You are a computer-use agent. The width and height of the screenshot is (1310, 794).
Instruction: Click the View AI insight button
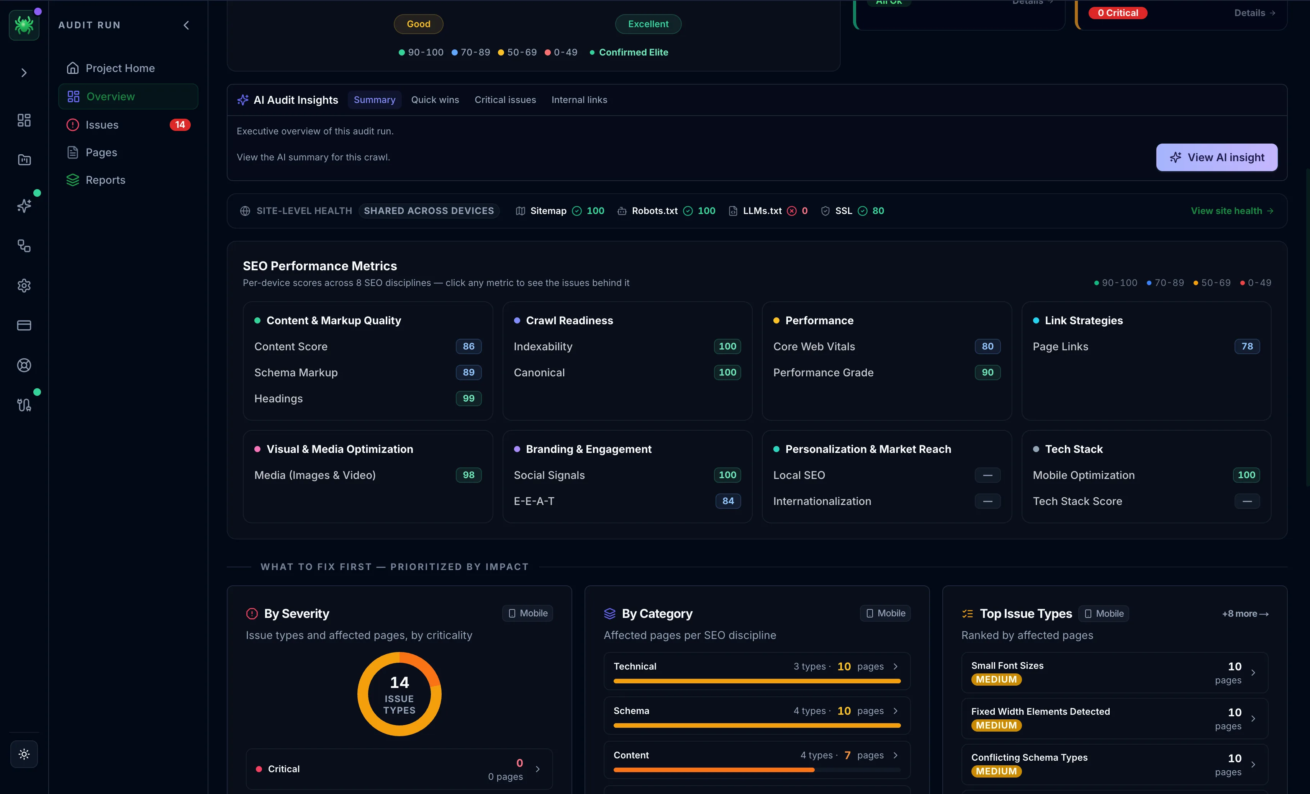1217,157
